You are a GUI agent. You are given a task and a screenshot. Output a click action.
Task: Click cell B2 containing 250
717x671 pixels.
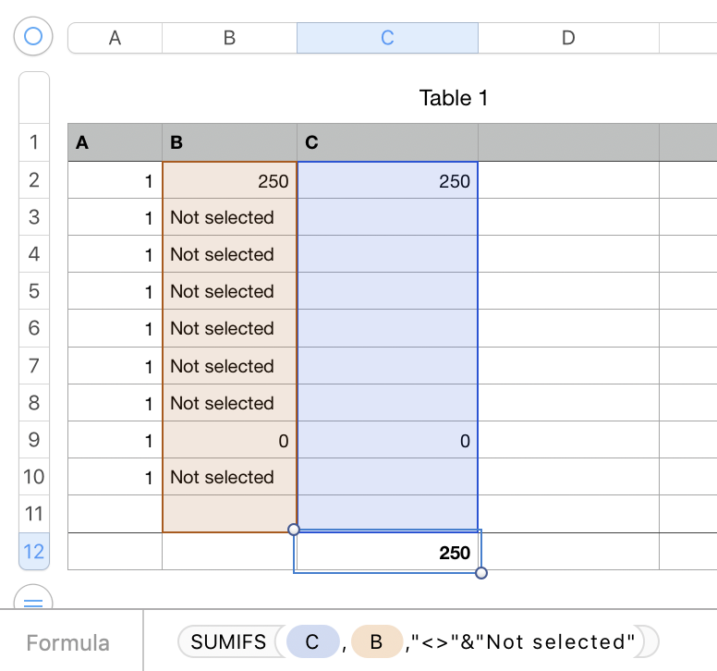coord(229,181)
